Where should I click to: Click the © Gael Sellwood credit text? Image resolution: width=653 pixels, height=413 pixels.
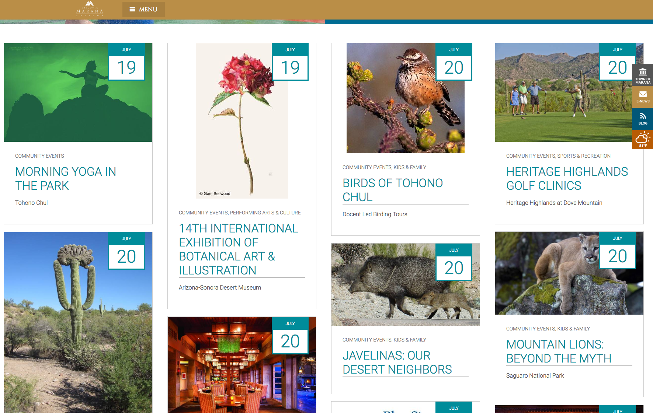[x=215, y=194]
